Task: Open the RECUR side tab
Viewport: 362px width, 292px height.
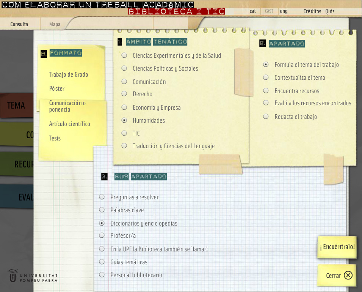Action: pos(17,164)
